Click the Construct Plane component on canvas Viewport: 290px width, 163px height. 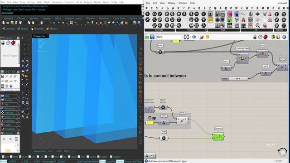(243, 58)
